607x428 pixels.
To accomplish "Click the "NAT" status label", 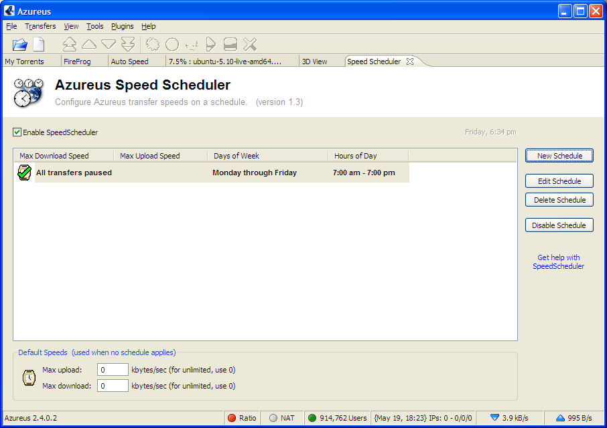I will point(287,418).
